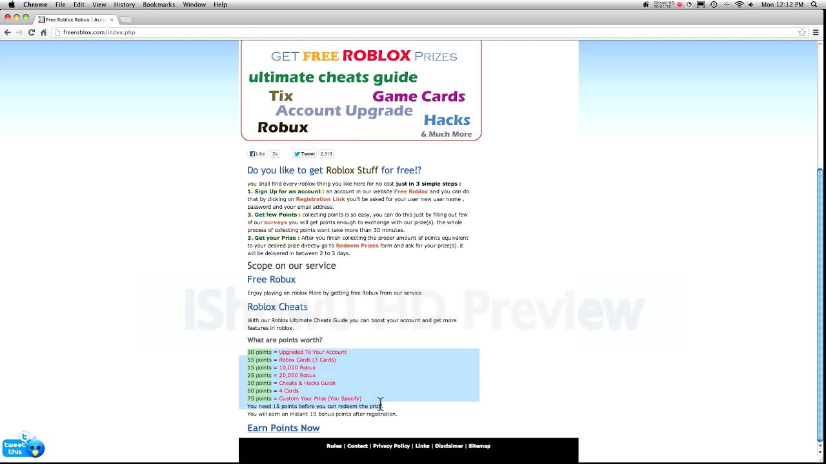Click the 'Free Robux' heading
The image size is (826, 464).
[271, 279]
